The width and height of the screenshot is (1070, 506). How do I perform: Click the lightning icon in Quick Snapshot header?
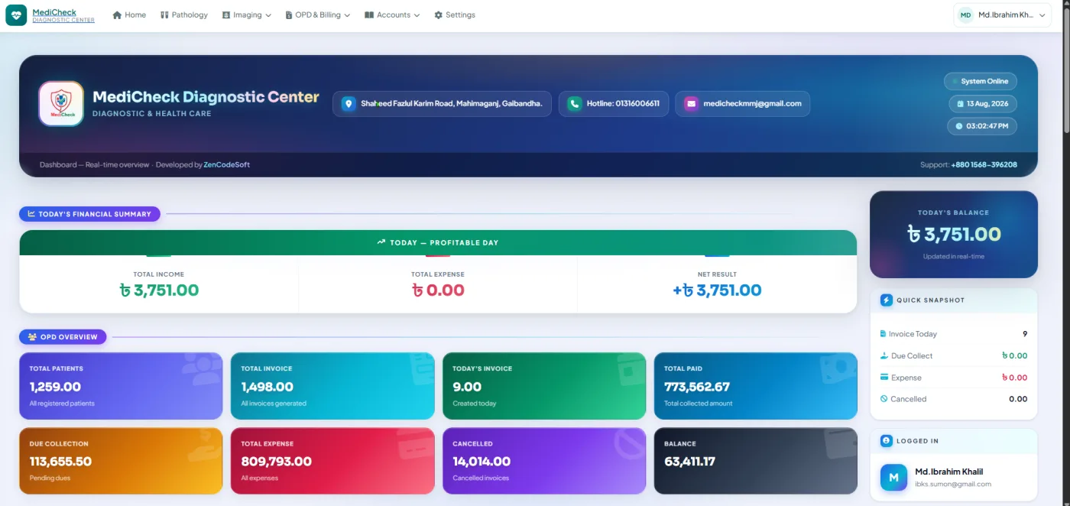887,300
